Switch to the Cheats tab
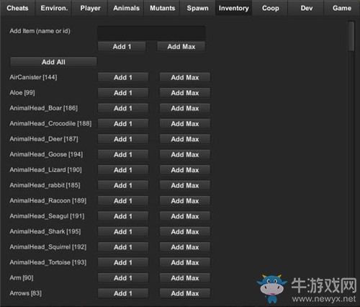 pyautogui.click(x=17, y=8)
